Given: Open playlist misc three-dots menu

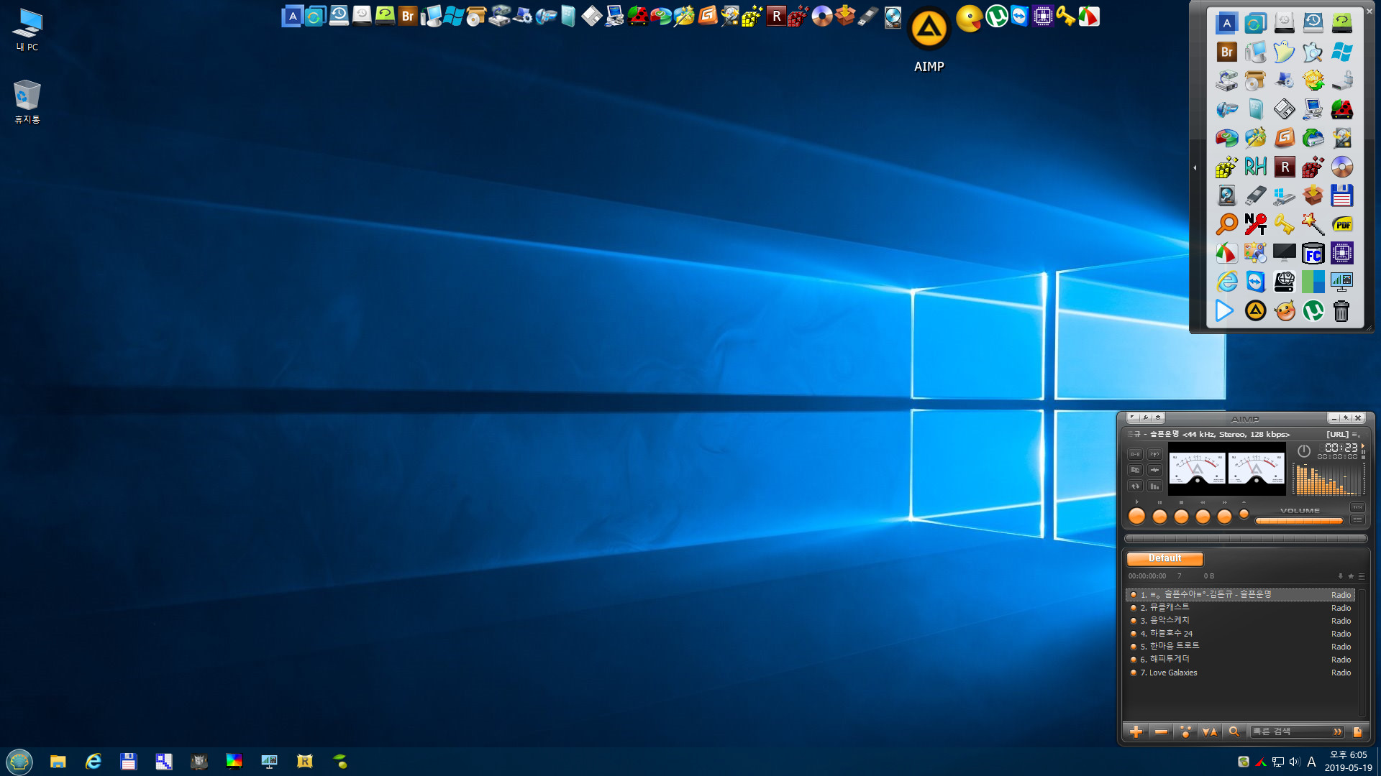Looking at the screenshot, I should tap(1185, 731).
